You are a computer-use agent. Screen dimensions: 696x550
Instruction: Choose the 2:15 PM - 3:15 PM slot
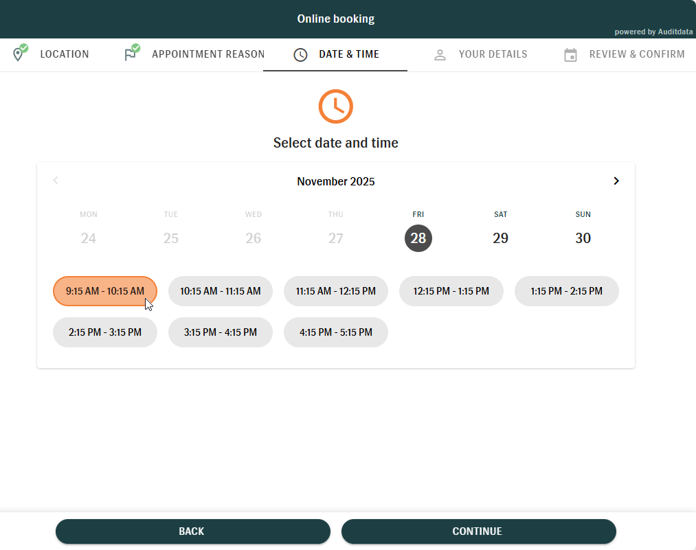(105, 332)
